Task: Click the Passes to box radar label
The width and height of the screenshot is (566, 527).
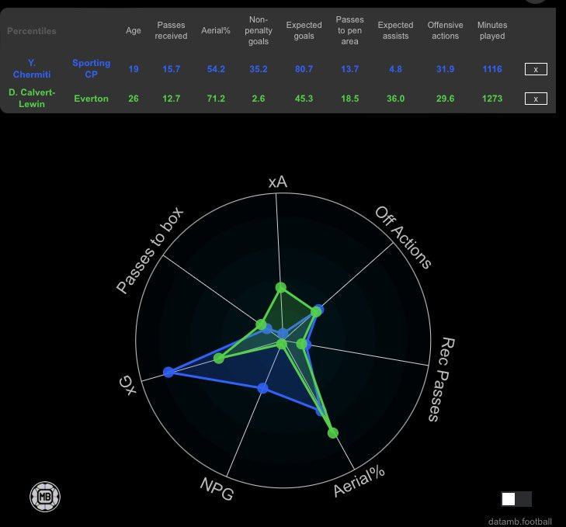Action: pyautogui.click(x=150, y=251)
